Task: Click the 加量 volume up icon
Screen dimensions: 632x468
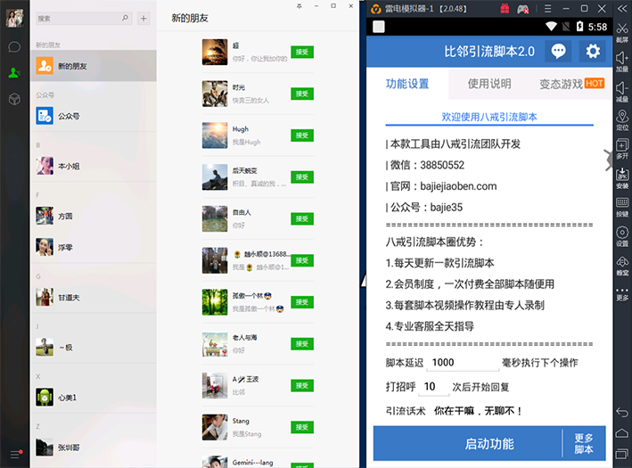Action: pyautogui.click(x=622, y=62)
